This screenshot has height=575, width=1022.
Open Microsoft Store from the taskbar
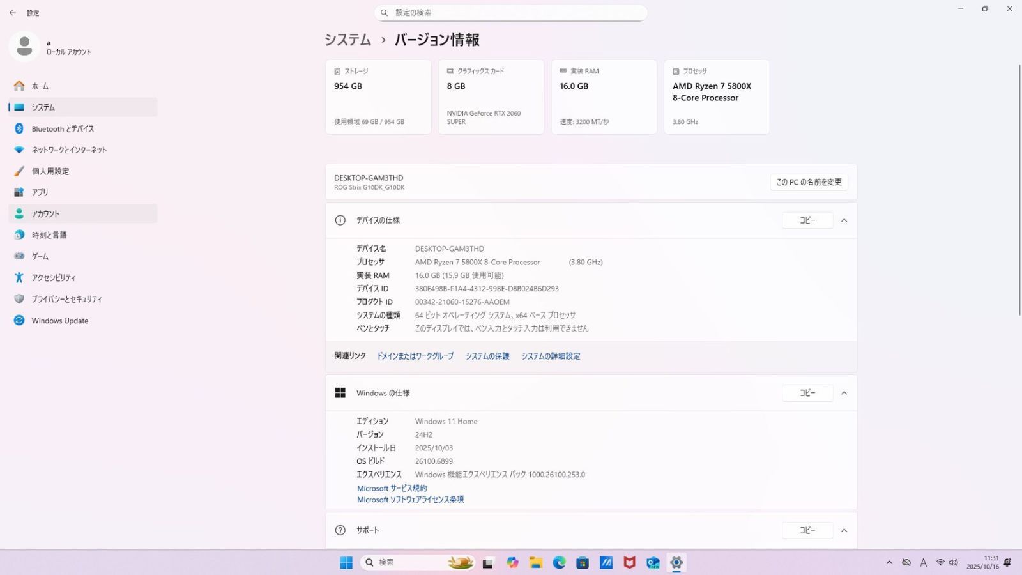point(582,562)
